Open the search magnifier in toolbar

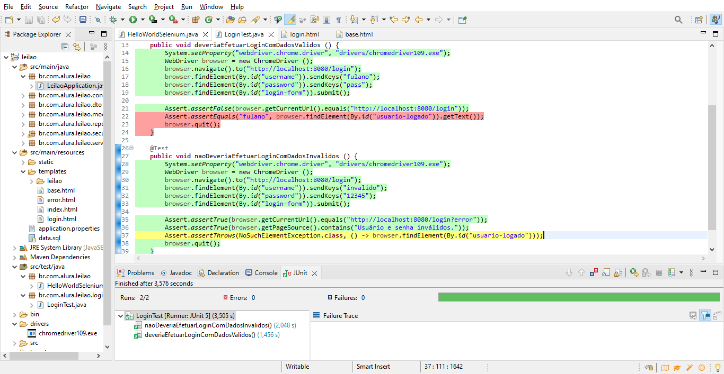[x=678, y=20]
